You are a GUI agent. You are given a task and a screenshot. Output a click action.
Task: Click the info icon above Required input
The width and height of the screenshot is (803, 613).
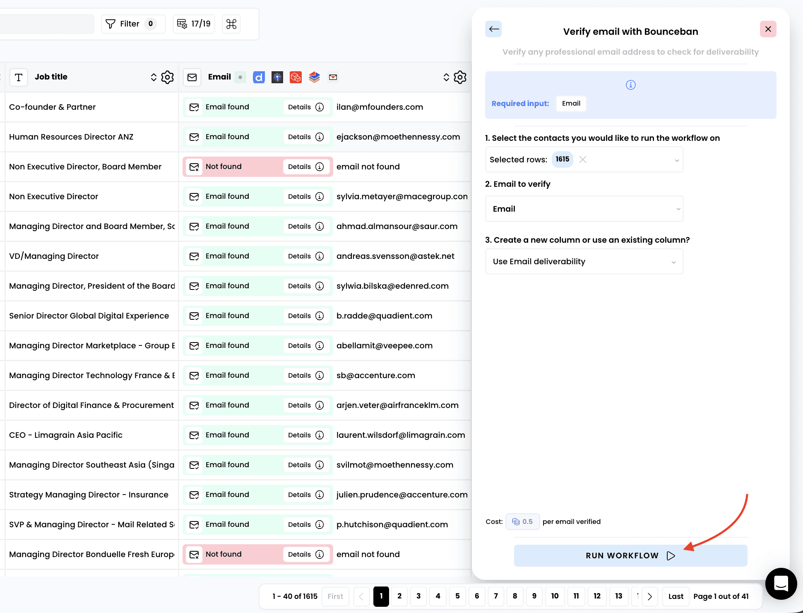(x=630, y=85)
